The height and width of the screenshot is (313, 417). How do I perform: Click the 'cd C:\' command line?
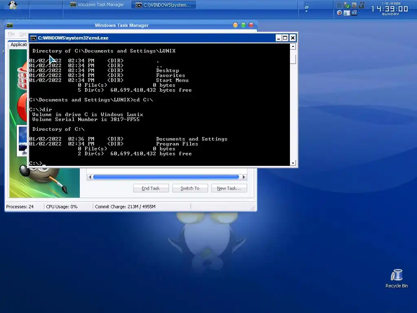91,100
